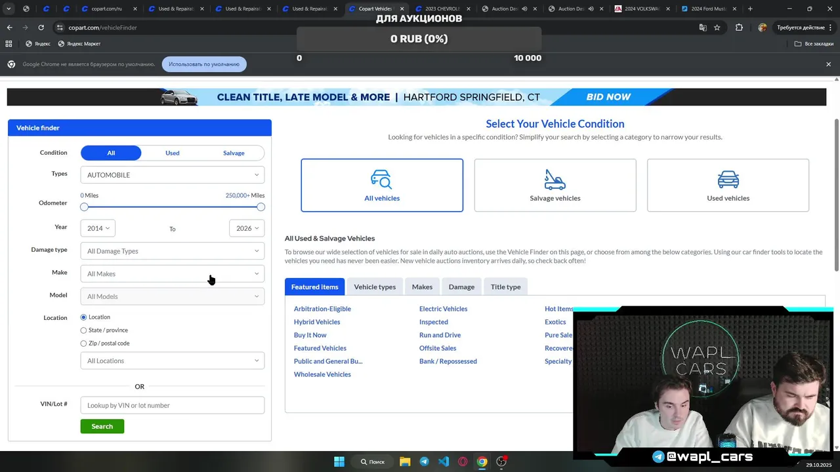Viewport: 840px width, 472px height.
Task: Switch to the Title type tab
Action: [x=505, y=286]
